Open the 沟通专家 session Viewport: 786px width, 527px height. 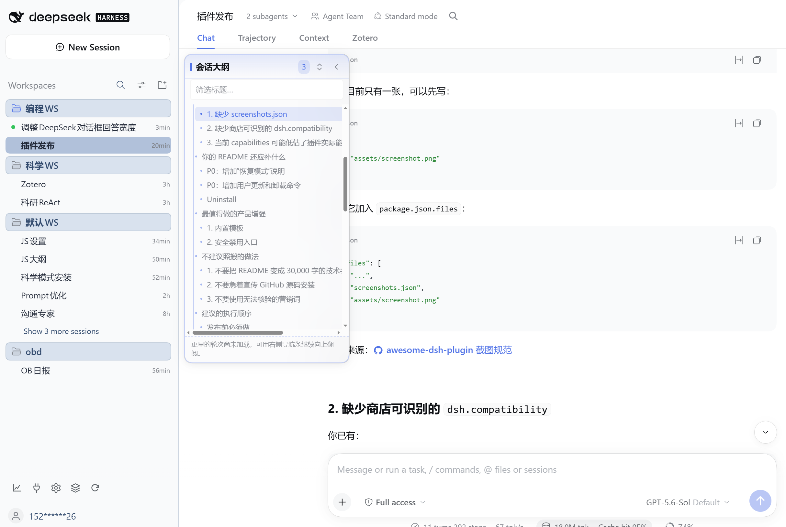88,313
